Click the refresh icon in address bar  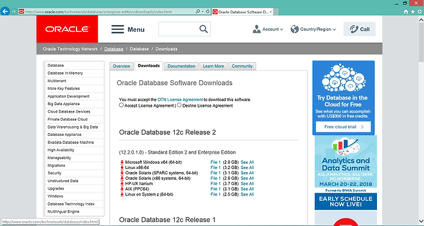tap(207, 11)
